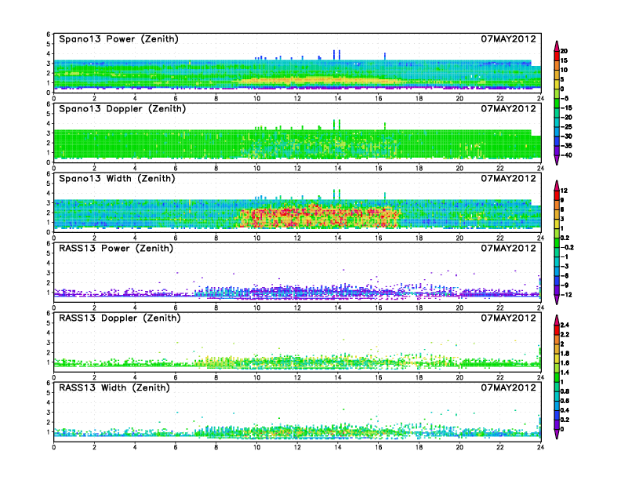
Task: Click the "RASS13 Doppler (Zenith)" panel title
Action: (x=120, y=318)
